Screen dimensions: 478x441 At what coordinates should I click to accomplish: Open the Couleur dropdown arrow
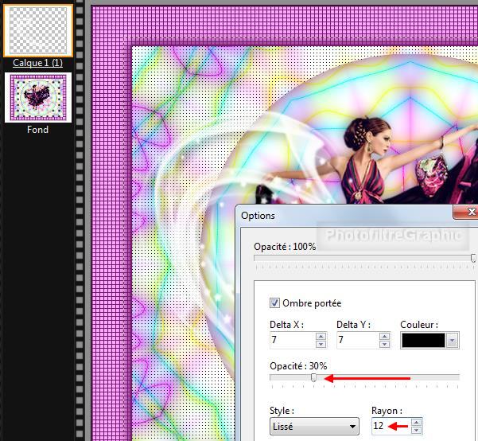pos(452,340)
